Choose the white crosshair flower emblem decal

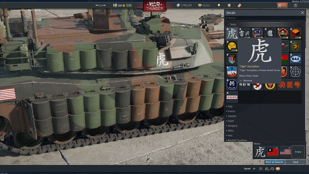point(296,72)
